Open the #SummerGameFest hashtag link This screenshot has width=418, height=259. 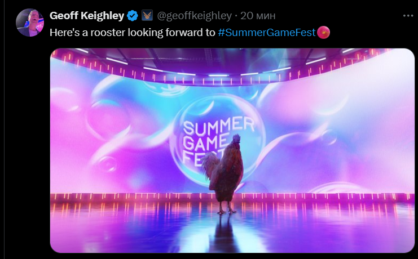[x=267, y=33]
